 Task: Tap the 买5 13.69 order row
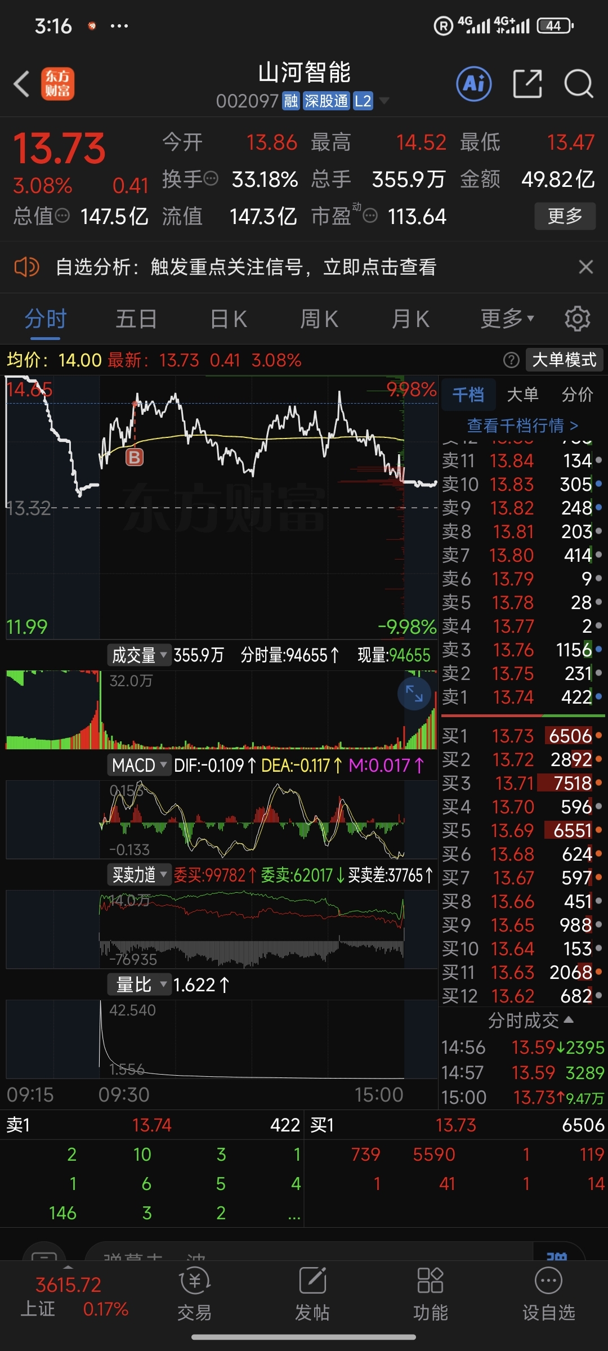point(522,830)
